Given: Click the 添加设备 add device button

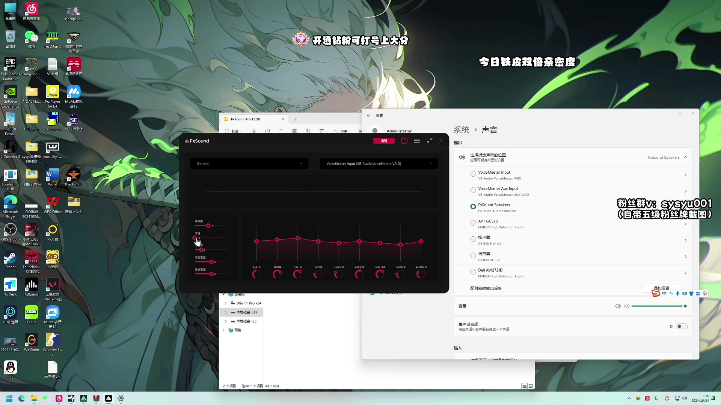Looking at the screenshot, I should point(661,288).
